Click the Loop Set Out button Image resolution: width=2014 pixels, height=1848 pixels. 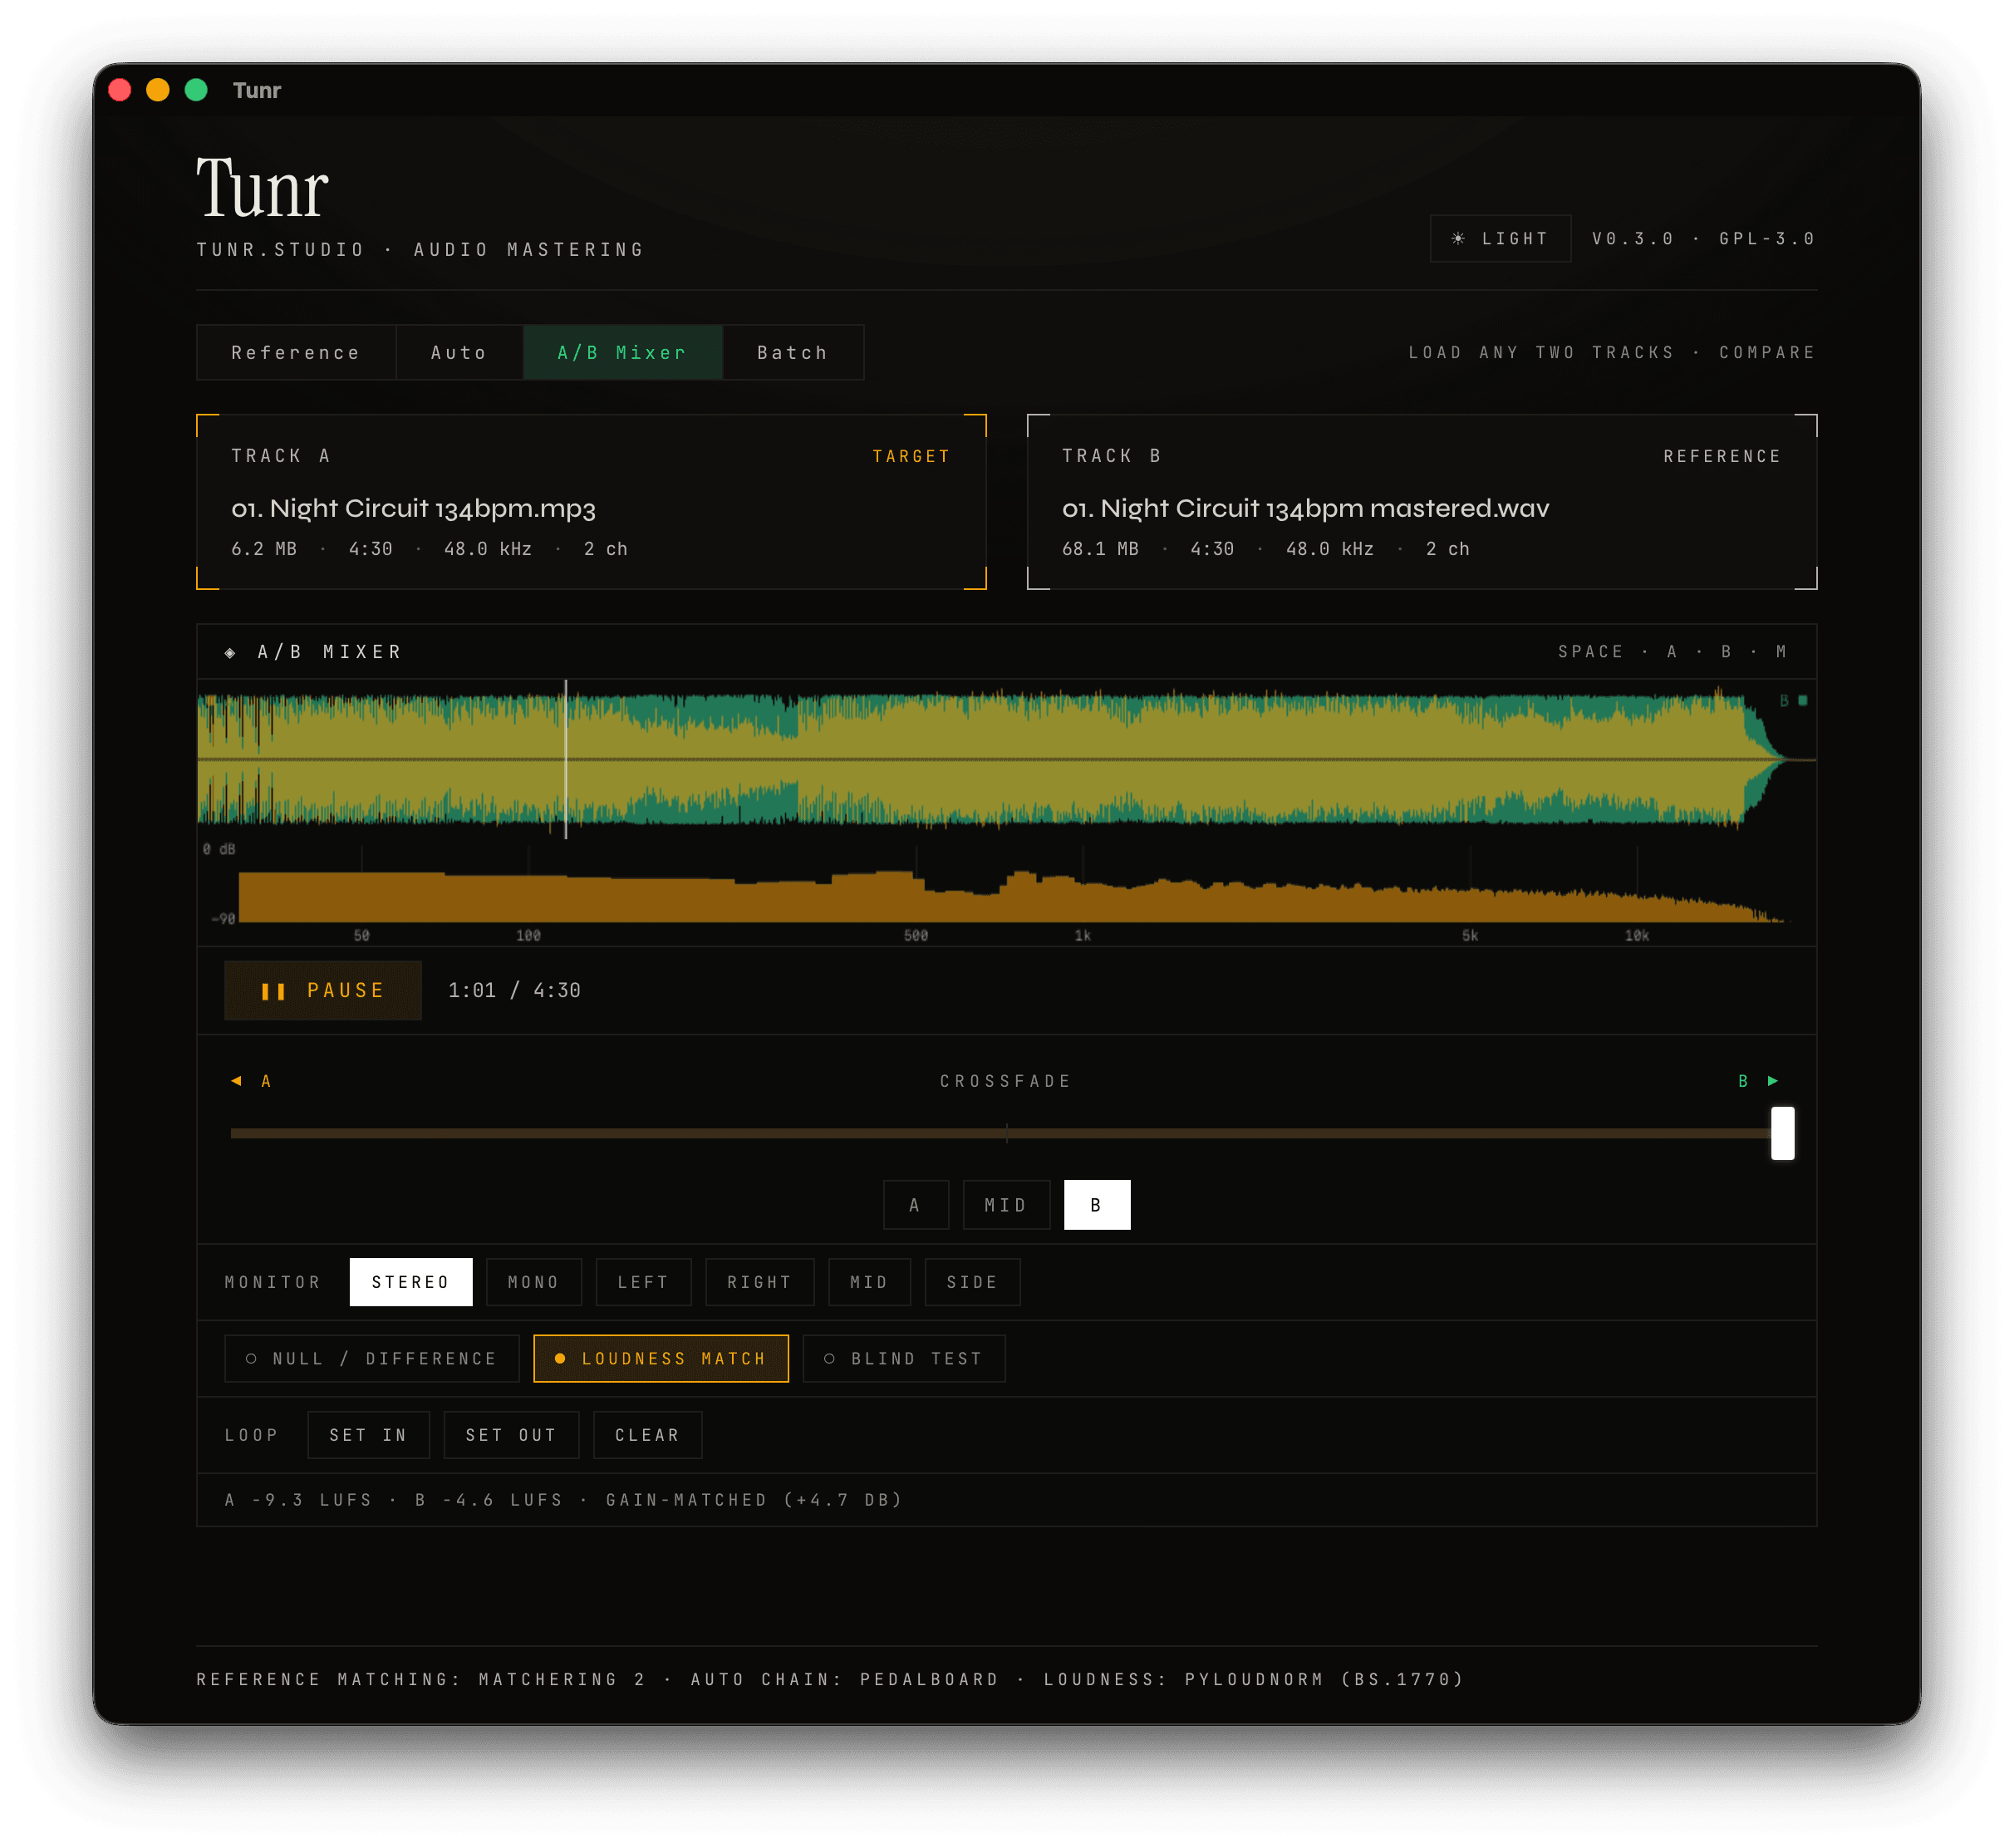click(x=511, y=1435)
